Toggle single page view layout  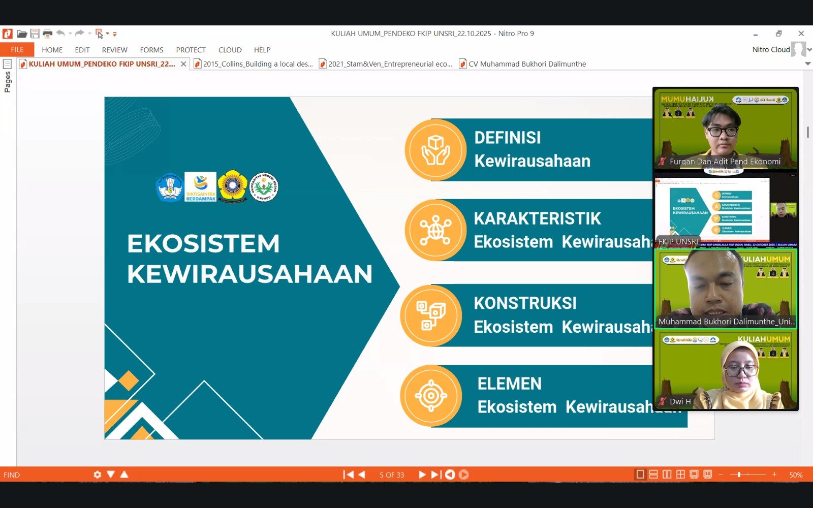tap(640, 474)
